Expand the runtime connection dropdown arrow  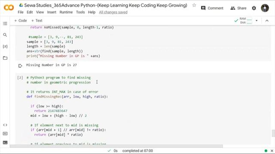pos(257,21)
